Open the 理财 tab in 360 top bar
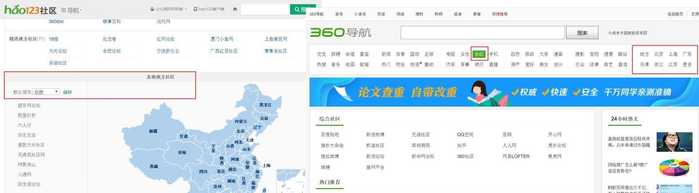 coord(419,14)
